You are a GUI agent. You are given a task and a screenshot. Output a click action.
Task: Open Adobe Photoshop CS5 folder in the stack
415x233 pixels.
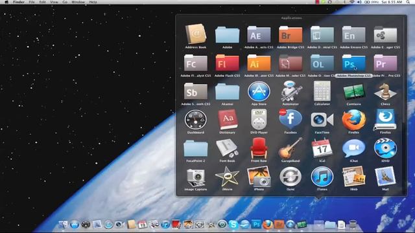353,63
